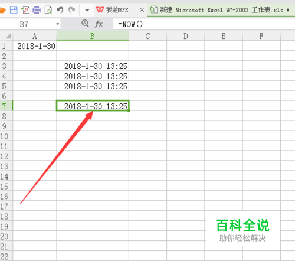Screen dimensions: 295x261
Task: Select row 15 header
Action: click(6, 186)
